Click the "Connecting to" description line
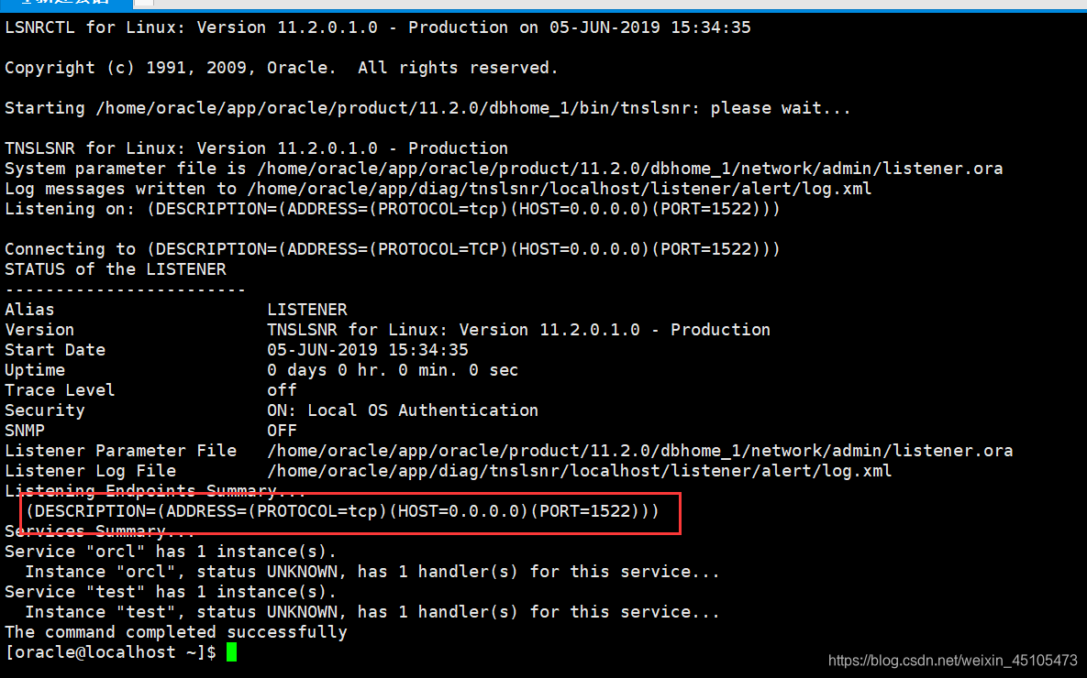Image resolution: width=1087 pixels, height=678 pixels. [x=393, y=248]
